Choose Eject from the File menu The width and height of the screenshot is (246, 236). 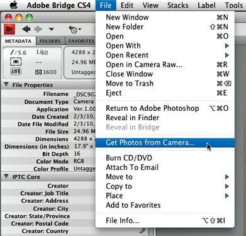pyautogui.click(x=165, y=93)
